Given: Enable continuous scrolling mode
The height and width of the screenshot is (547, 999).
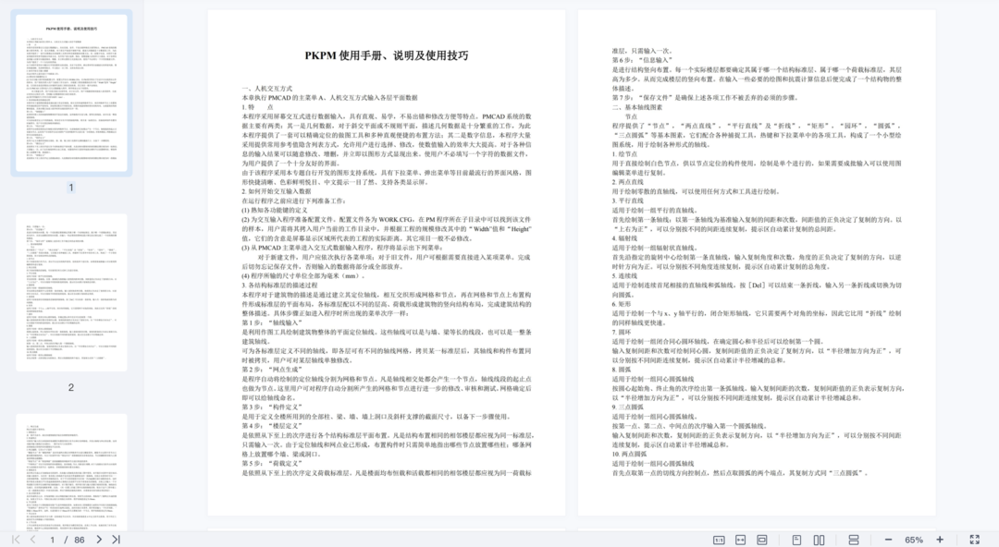Looking at the screenshot, I should tap(854, 540).
